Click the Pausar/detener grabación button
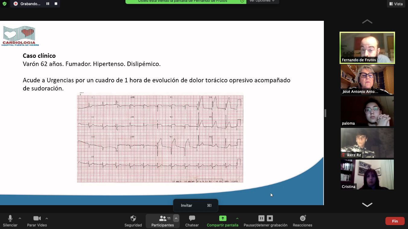This screenshot has height=229, width=408. coord(265,221)
